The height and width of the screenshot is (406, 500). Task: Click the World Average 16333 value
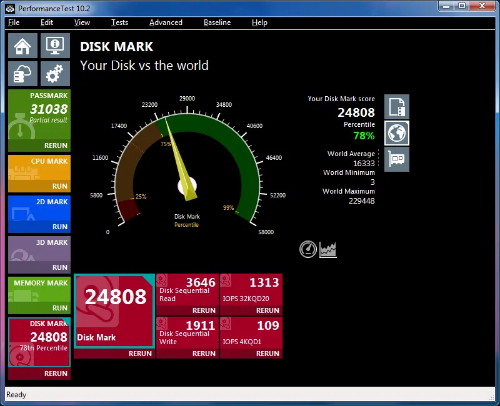coord(364,164)
